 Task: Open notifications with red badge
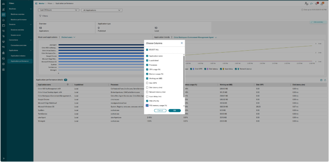[x=317, y=4]
